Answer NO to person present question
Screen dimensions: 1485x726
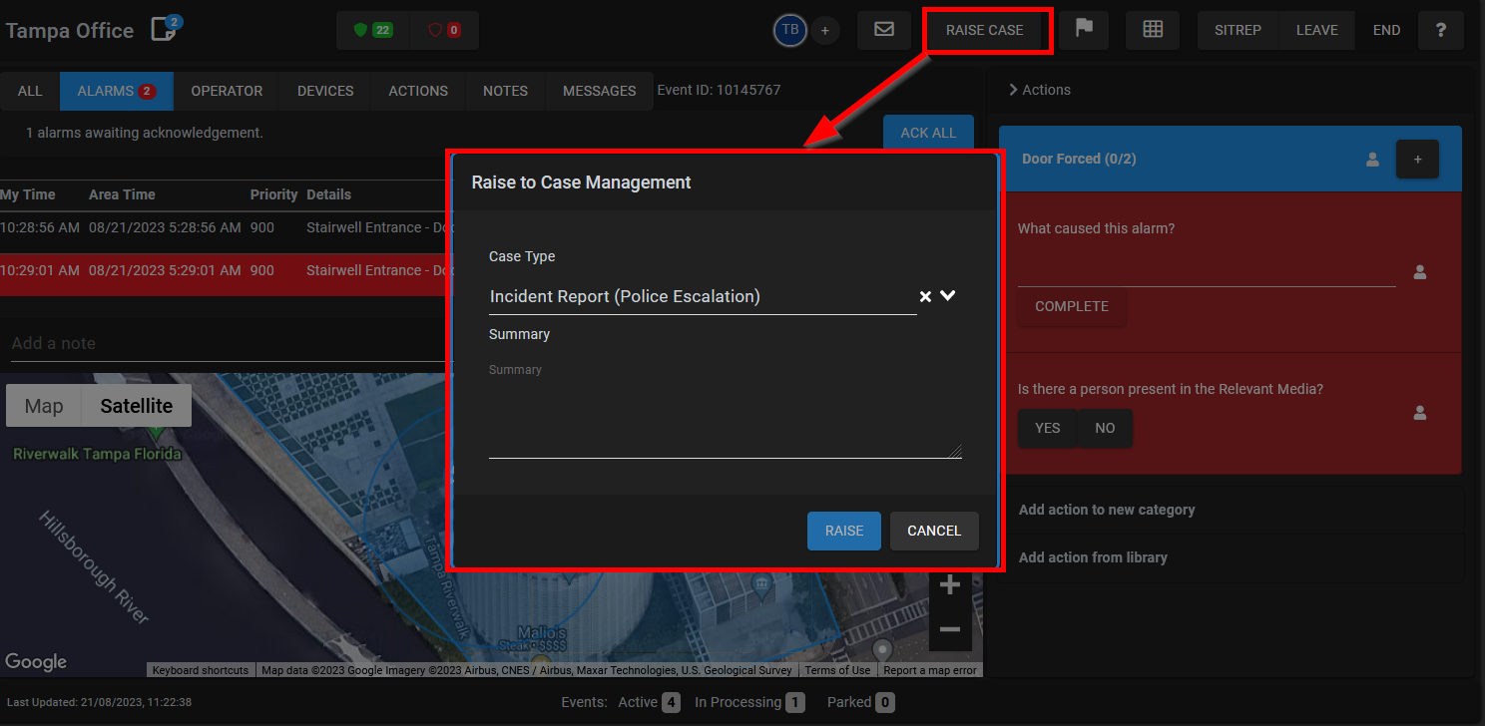[x=1105, y=428]
